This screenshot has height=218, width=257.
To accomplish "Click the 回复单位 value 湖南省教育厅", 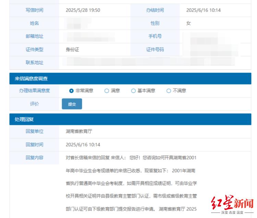I will point(79,131).
